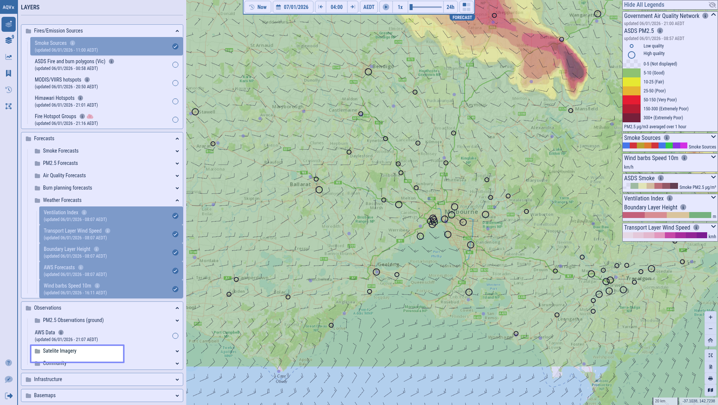The height and width of the screenshot is (405, 718).
Task: Toggle Hide All Legends eye icon
Action: tap(712, 5)
